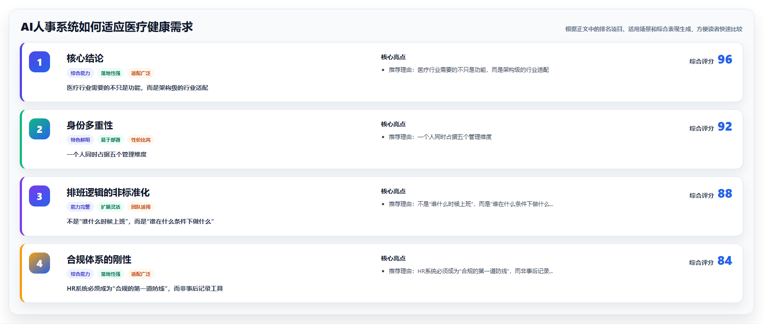This screenshot has width=763, height=324.
Task: Select the 能力完整 tag
Action: [x=80, y=207]
